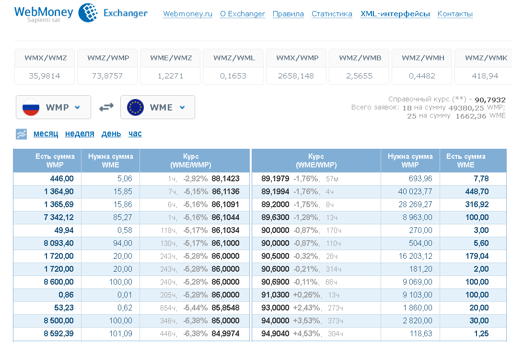Screen dimensions: 512x342
Task: Click the 8 093,40 WMP amount
Action: point(59,243)
